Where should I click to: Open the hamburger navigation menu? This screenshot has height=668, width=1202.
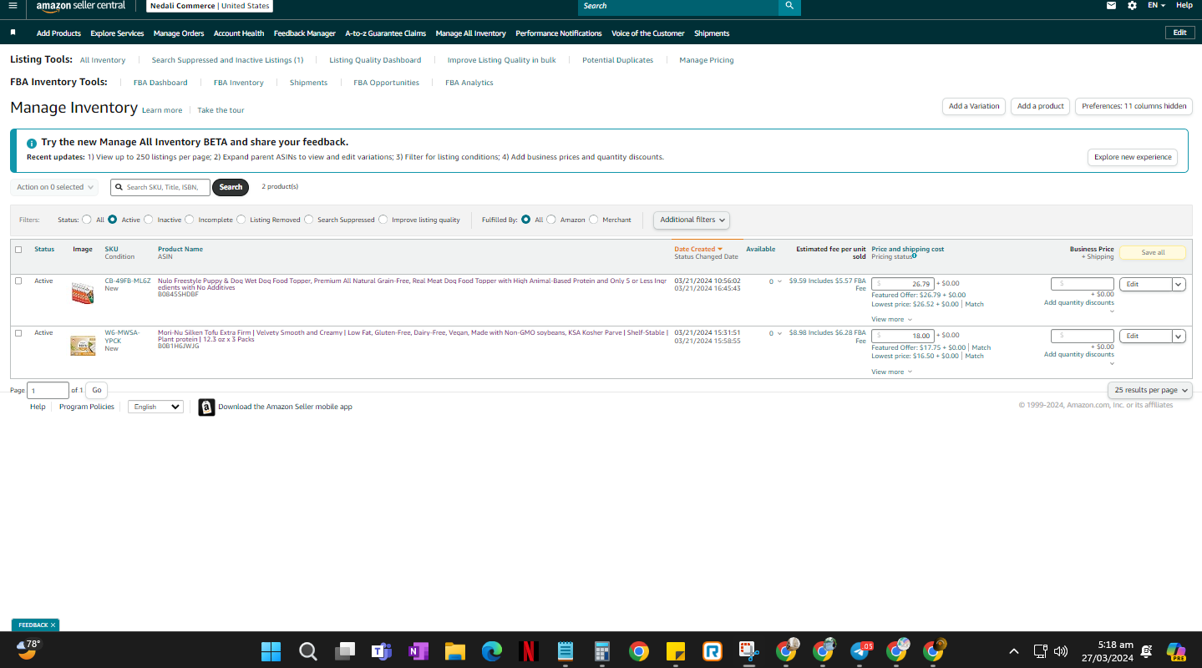pyautogui.click(x=12, y=6)
